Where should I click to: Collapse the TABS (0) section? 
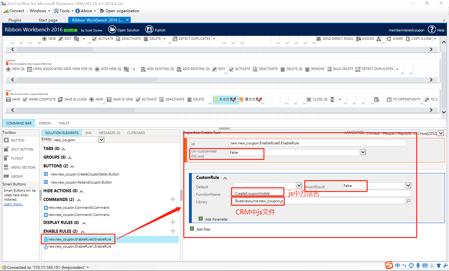63,149
